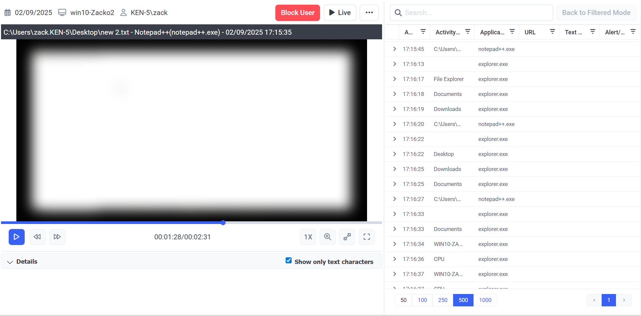Click the fast forward icon
641x316 pixels.
click(57, 237)
